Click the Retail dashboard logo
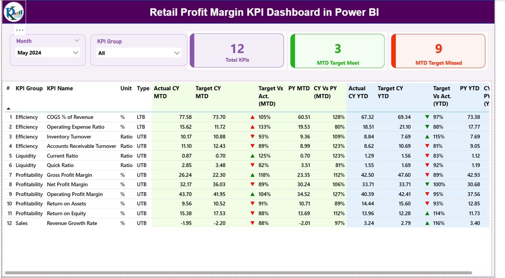The image size is (505, 278). click(x=13, y=12)
